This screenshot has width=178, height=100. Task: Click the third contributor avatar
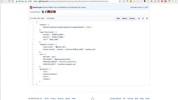click(x=49, y=12)
